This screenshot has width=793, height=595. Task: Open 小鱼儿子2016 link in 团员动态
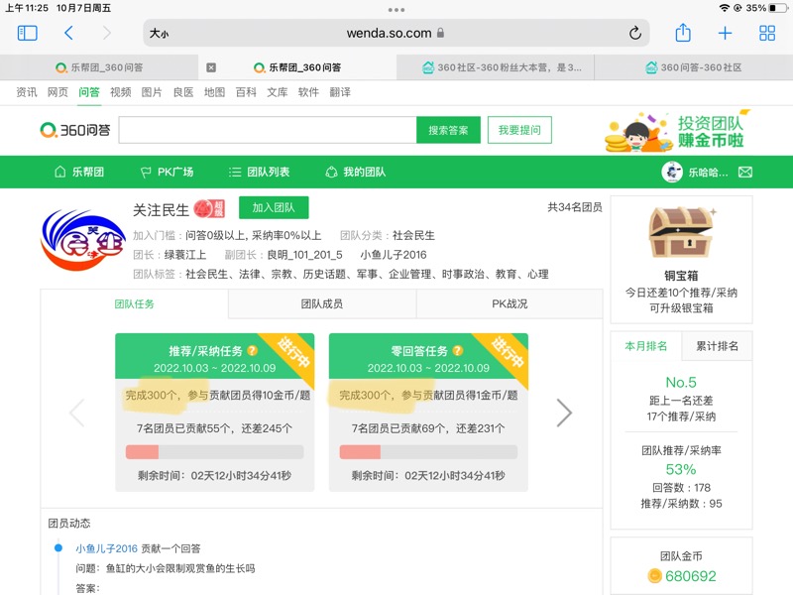click(x=107, y=548)
